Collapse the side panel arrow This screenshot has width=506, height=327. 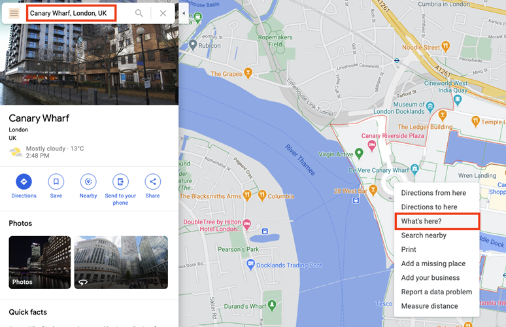183,13
